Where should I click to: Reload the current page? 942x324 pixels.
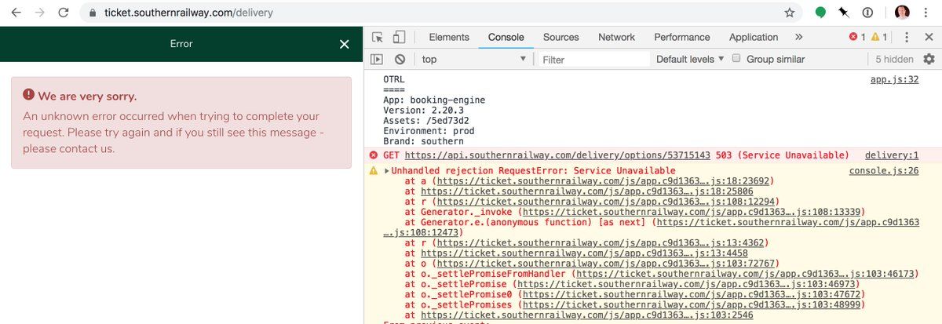tap(64, 13)
